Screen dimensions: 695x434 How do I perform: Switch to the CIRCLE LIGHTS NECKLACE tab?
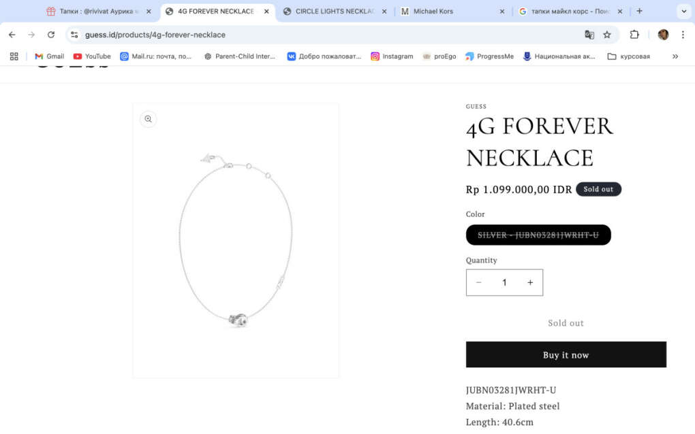(335, 11)
